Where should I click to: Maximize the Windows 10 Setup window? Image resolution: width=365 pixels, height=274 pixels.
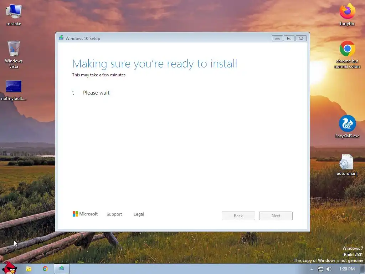point(289,39)
